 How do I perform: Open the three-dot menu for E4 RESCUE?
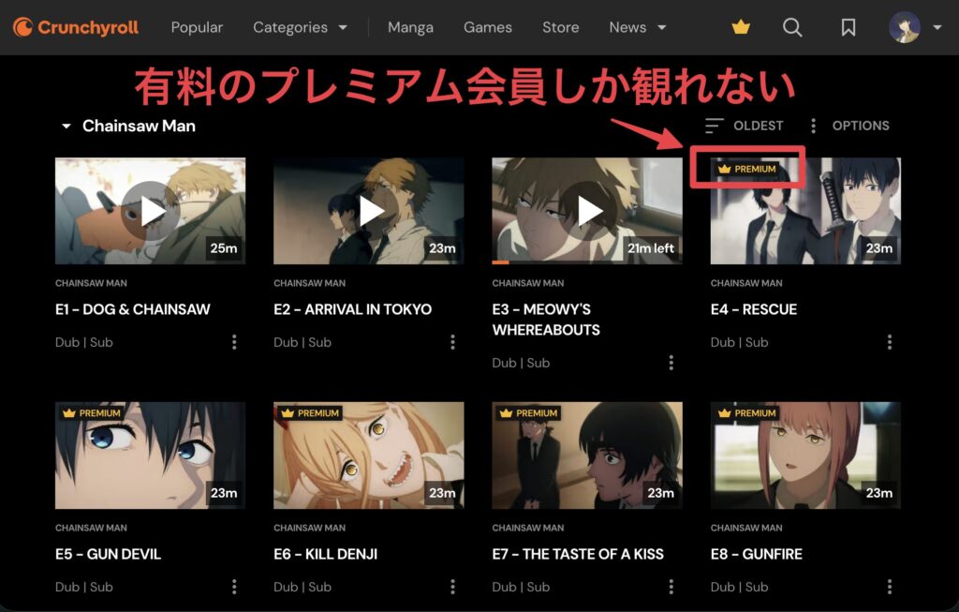pyautogui.click(x=889, y=342)
